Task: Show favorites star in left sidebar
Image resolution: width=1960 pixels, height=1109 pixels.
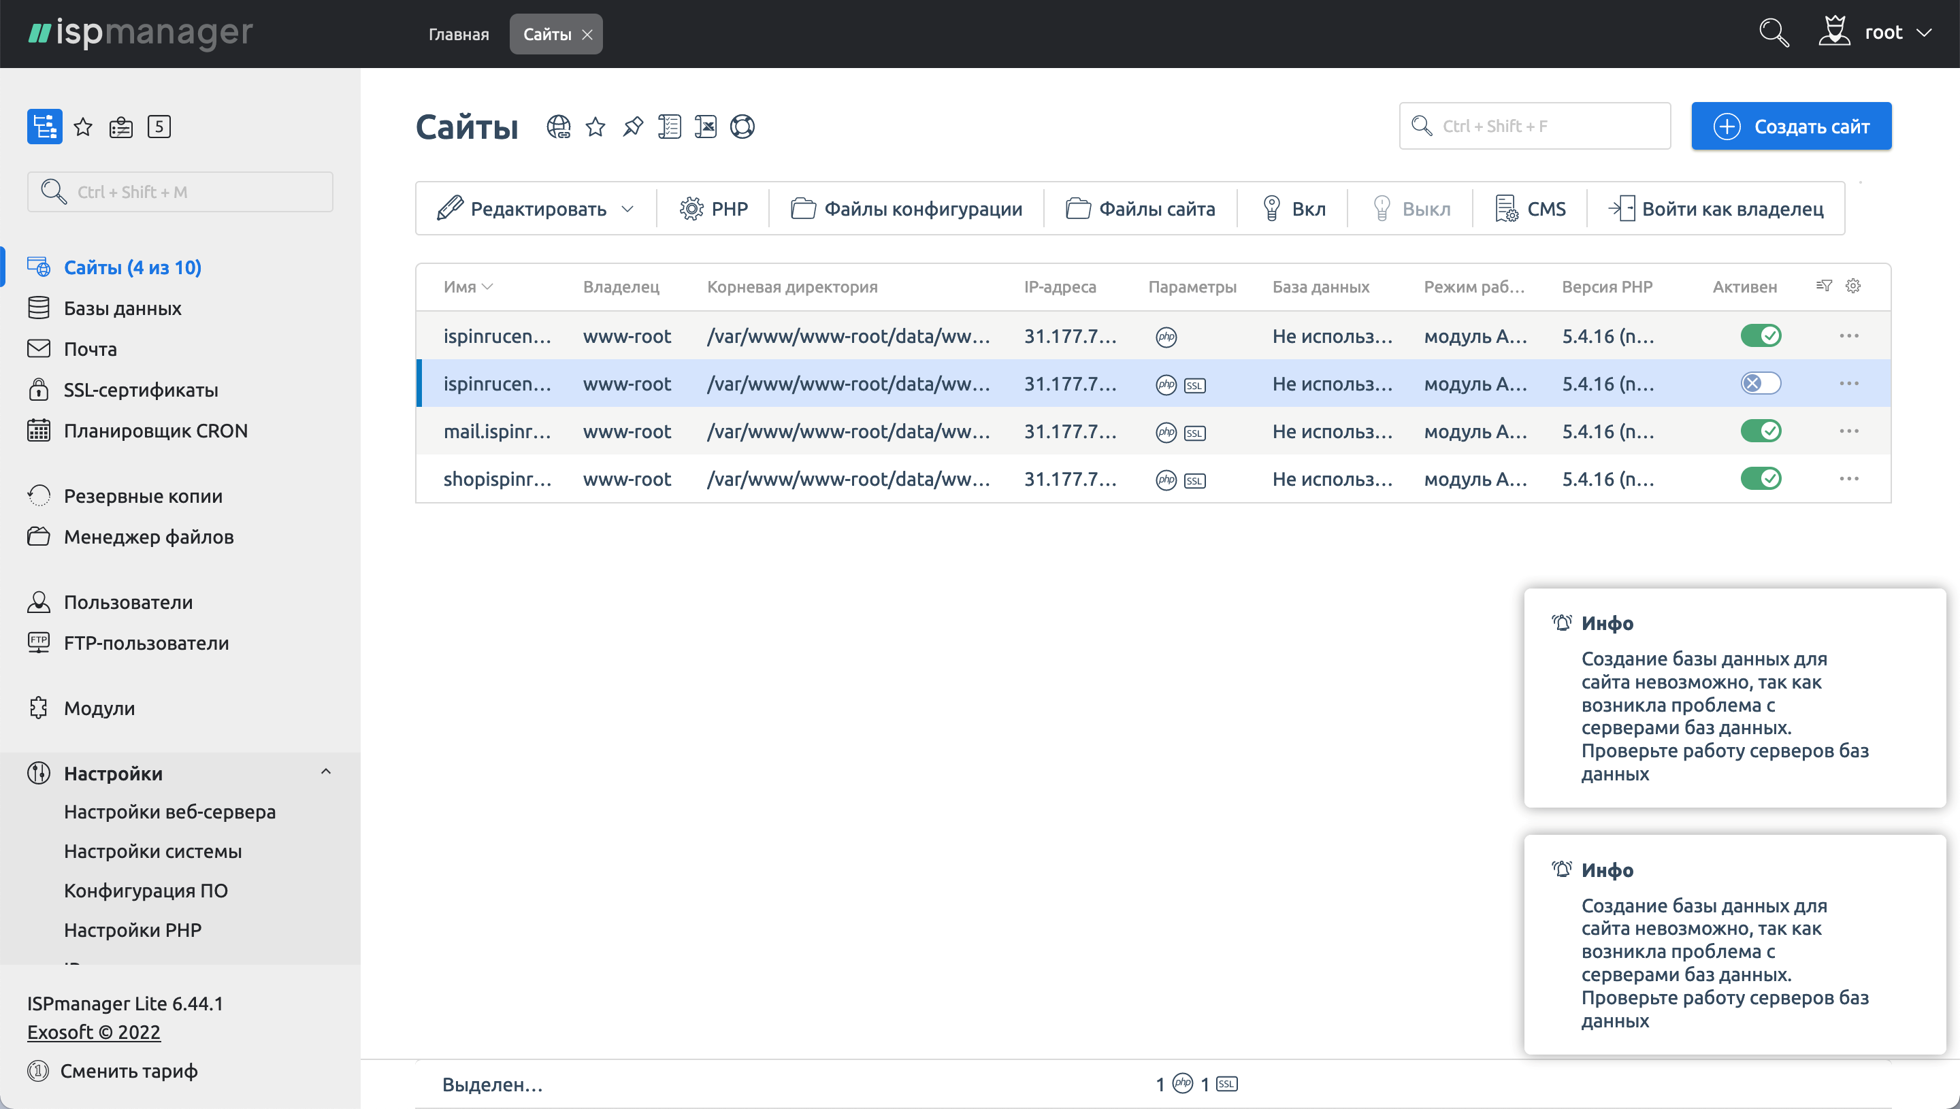Action: (83, 127)
